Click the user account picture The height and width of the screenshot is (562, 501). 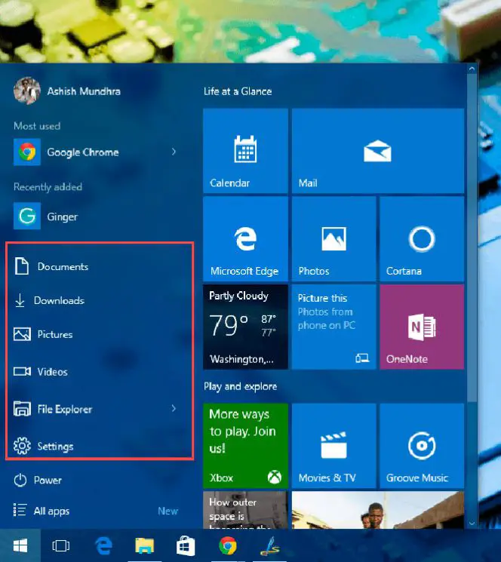click(x=27, y=91)
